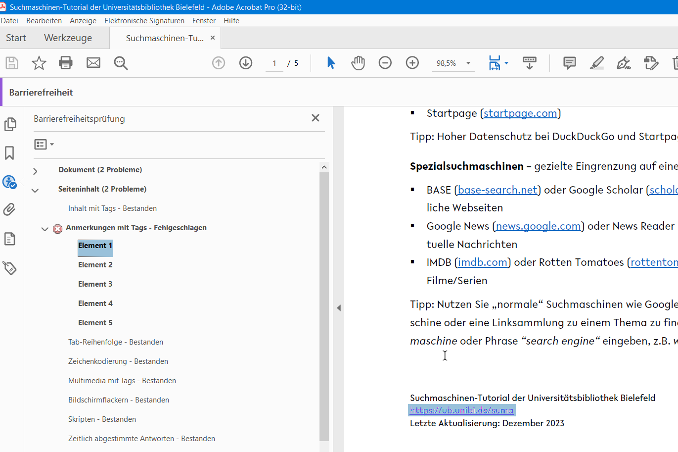
Task: Click the star bookmark toolbar icon
Action: pos(39,63)
